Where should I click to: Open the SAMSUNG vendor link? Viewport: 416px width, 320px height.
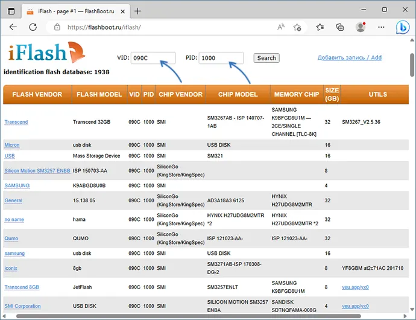click(17, 185)
